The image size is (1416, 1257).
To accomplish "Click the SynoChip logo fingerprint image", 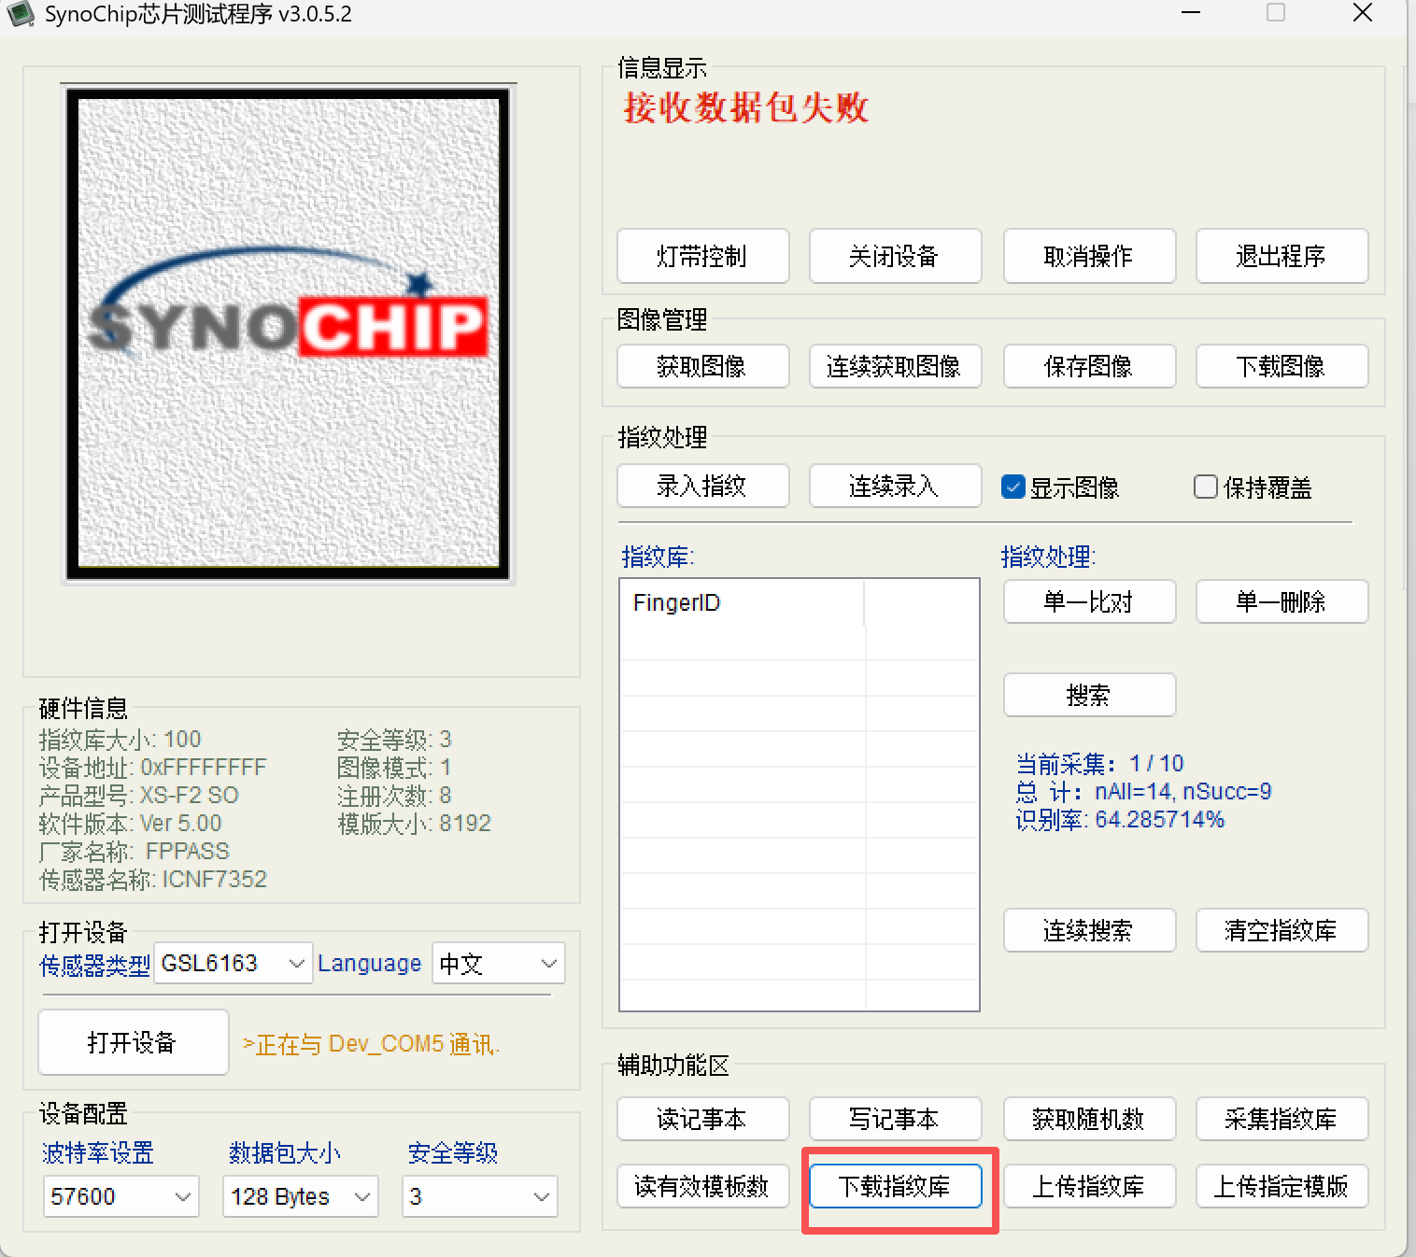I will coord(289,333).
